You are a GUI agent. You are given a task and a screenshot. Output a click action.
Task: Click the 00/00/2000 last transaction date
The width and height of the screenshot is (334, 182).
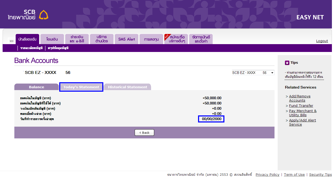coord(211,119)
